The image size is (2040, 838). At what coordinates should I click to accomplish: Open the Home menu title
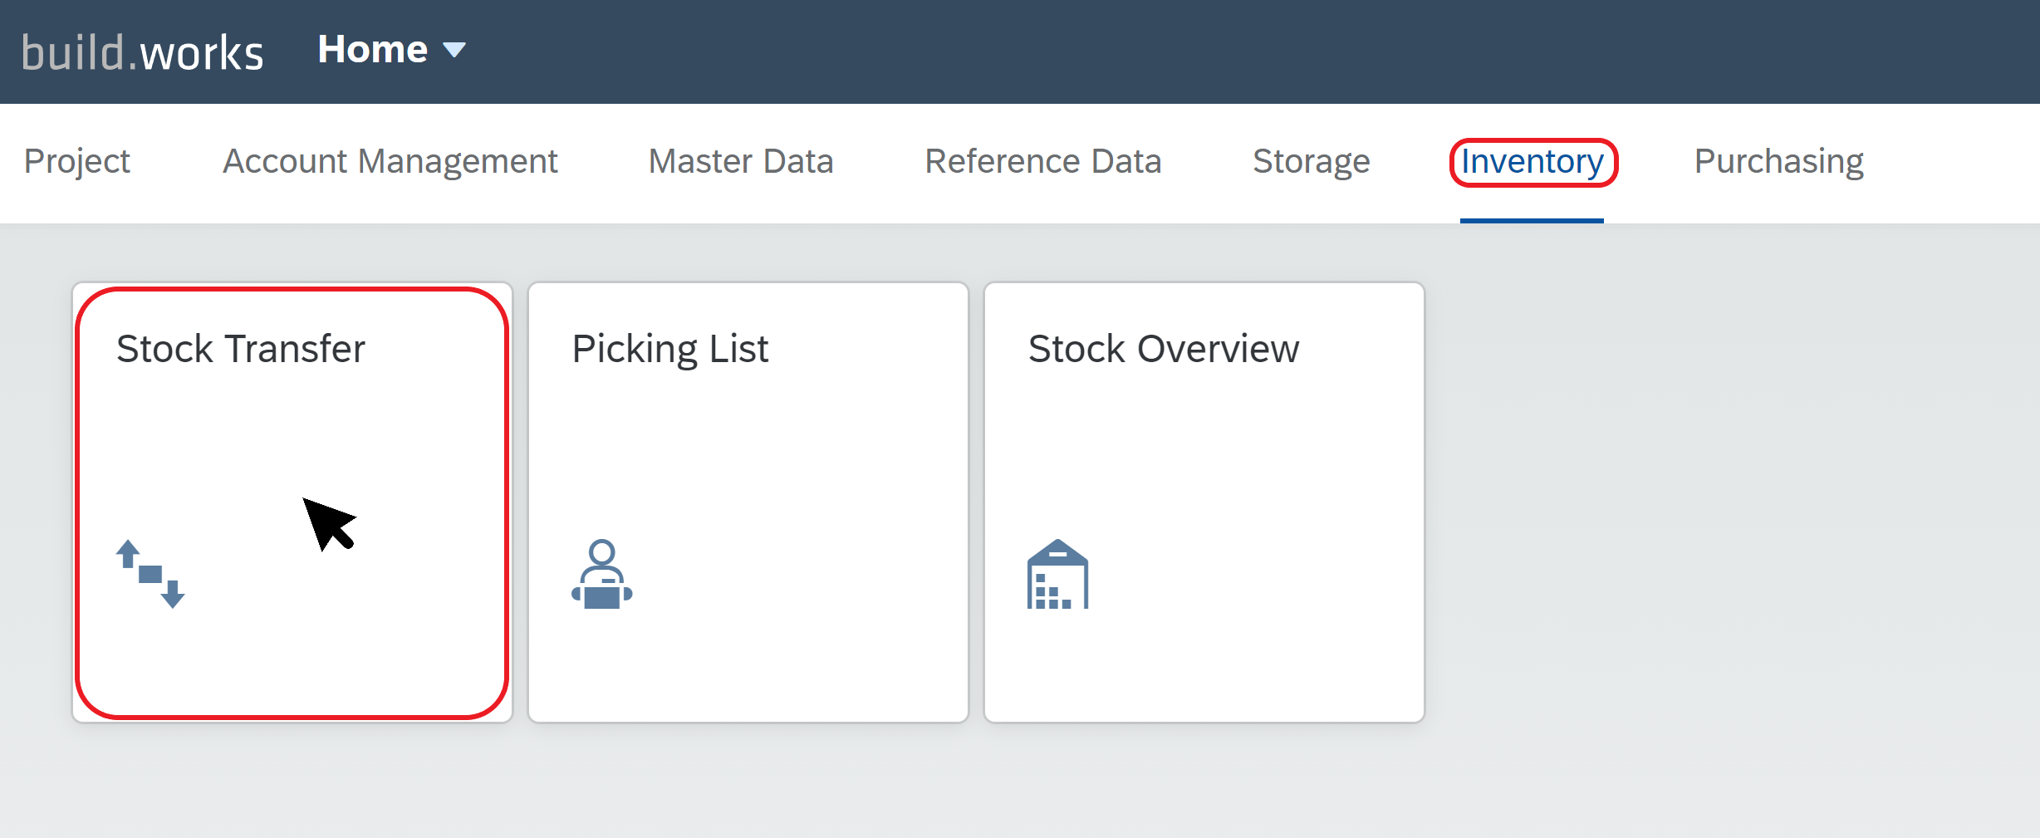(x=373, y=50)
